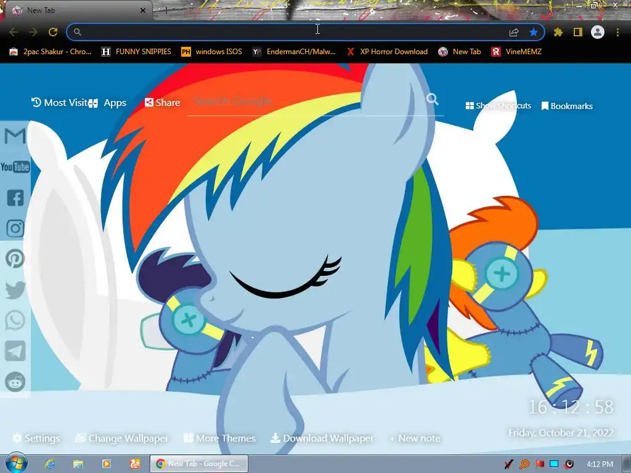This screenshot has width=631, height=473.
Task: Open the Facebook sidebar shortcut
Action: click(x=15, y=198)
